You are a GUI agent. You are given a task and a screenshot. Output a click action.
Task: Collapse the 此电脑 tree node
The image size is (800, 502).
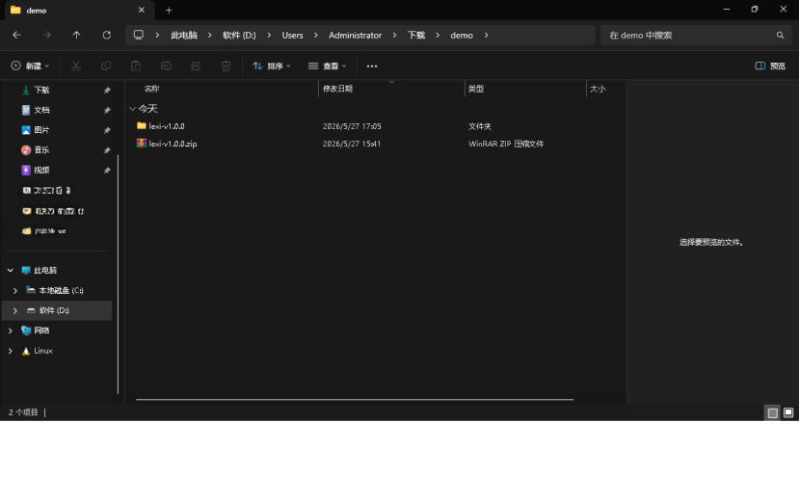[x=11, y=271]
